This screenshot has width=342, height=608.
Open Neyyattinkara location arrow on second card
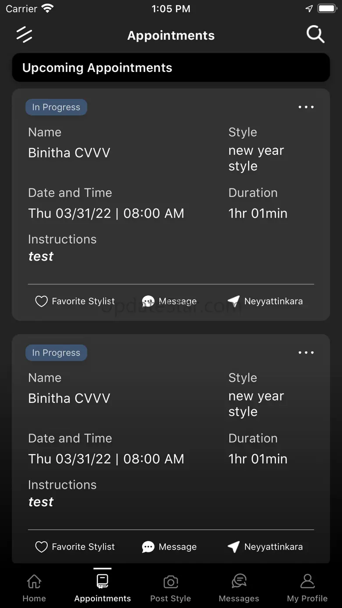(234, 547)
